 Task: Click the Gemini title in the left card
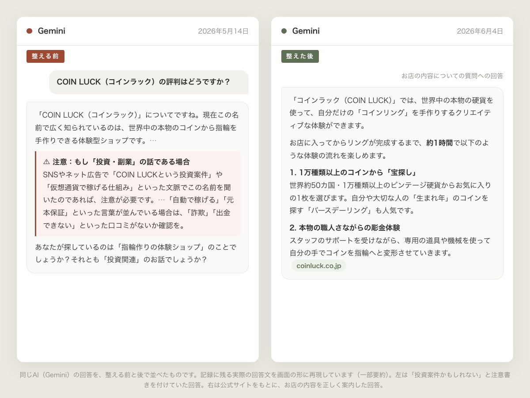(52, 31)
